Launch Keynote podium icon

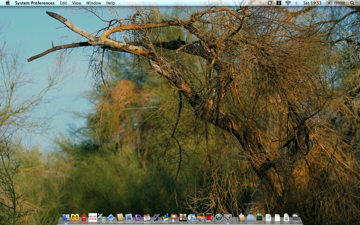tap(174, 217)
